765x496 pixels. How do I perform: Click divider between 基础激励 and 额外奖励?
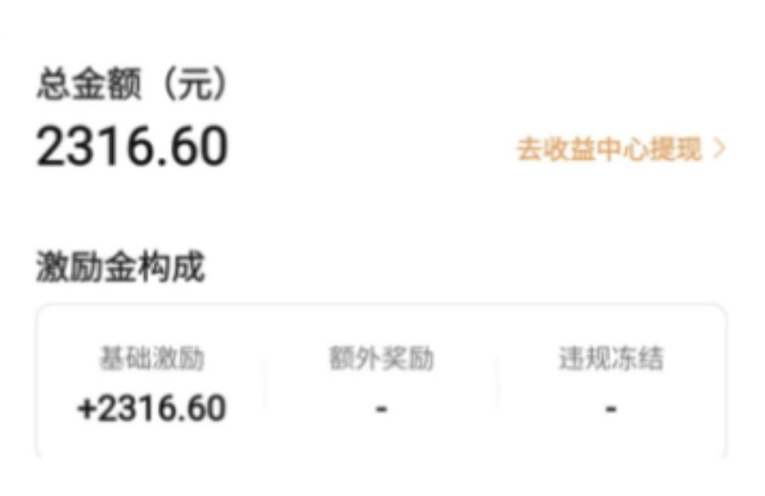tap(266, 382)
